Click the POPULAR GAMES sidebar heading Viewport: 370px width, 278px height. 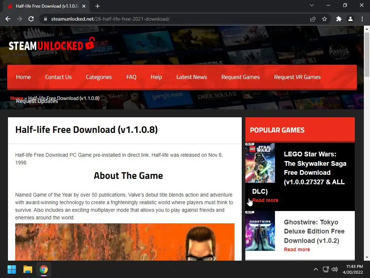[277, 130]
